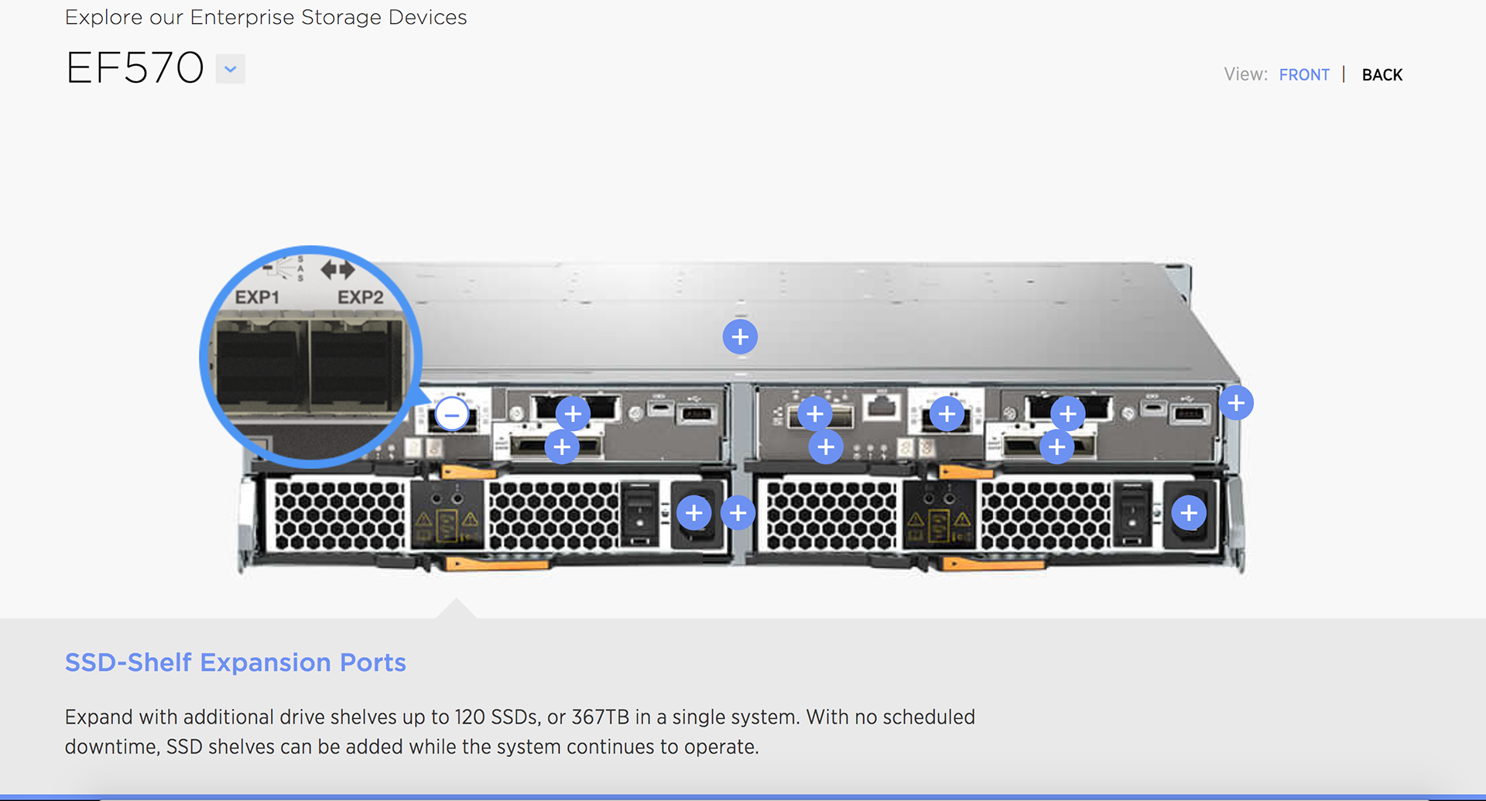Open the plus hotspot on left controller's lower host port
Screen dimensions: 1486x801
pos(562,447)
